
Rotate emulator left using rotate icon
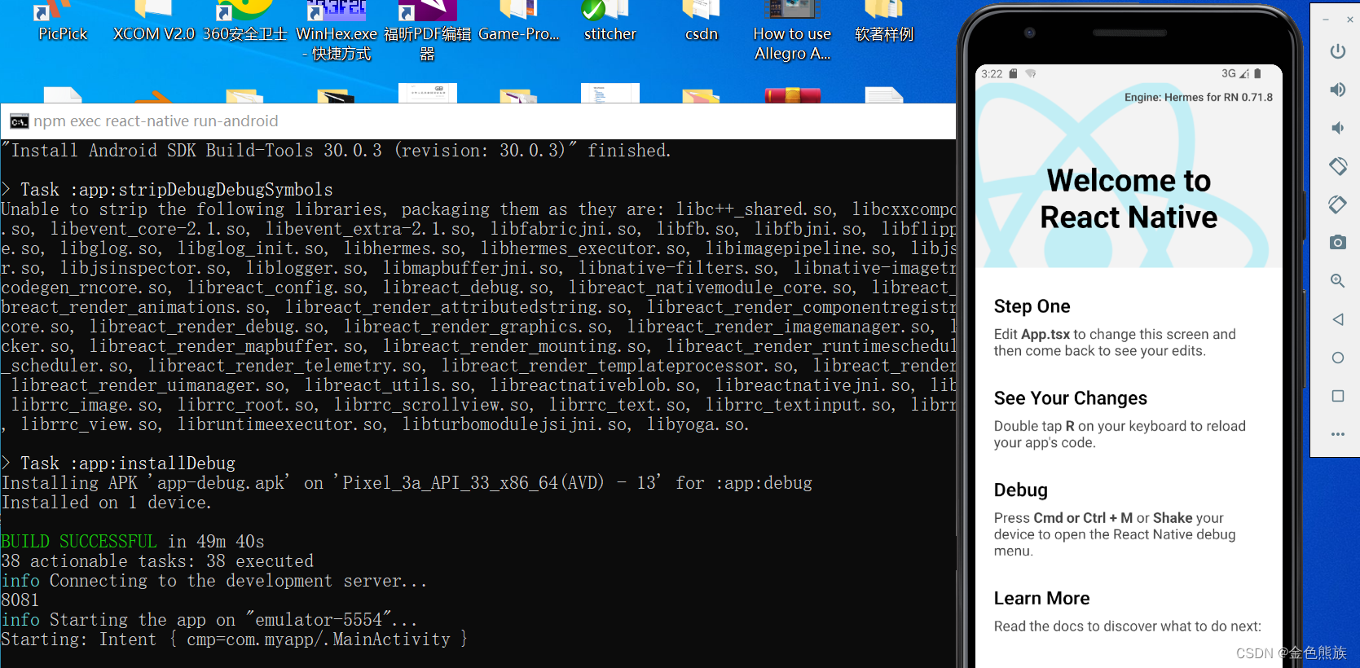pos(1337,166)
